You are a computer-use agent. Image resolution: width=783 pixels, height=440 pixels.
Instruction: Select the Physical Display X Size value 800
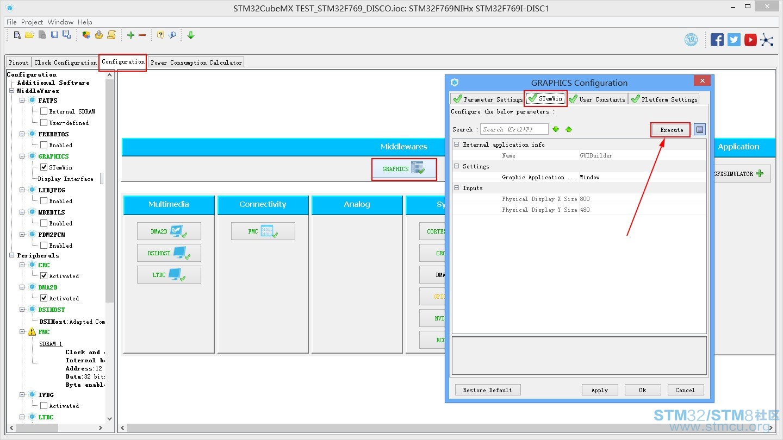click(585, 199)
